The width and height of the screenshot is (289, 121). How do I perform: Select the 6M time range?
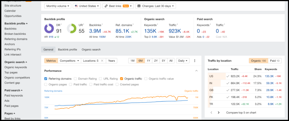140,61
